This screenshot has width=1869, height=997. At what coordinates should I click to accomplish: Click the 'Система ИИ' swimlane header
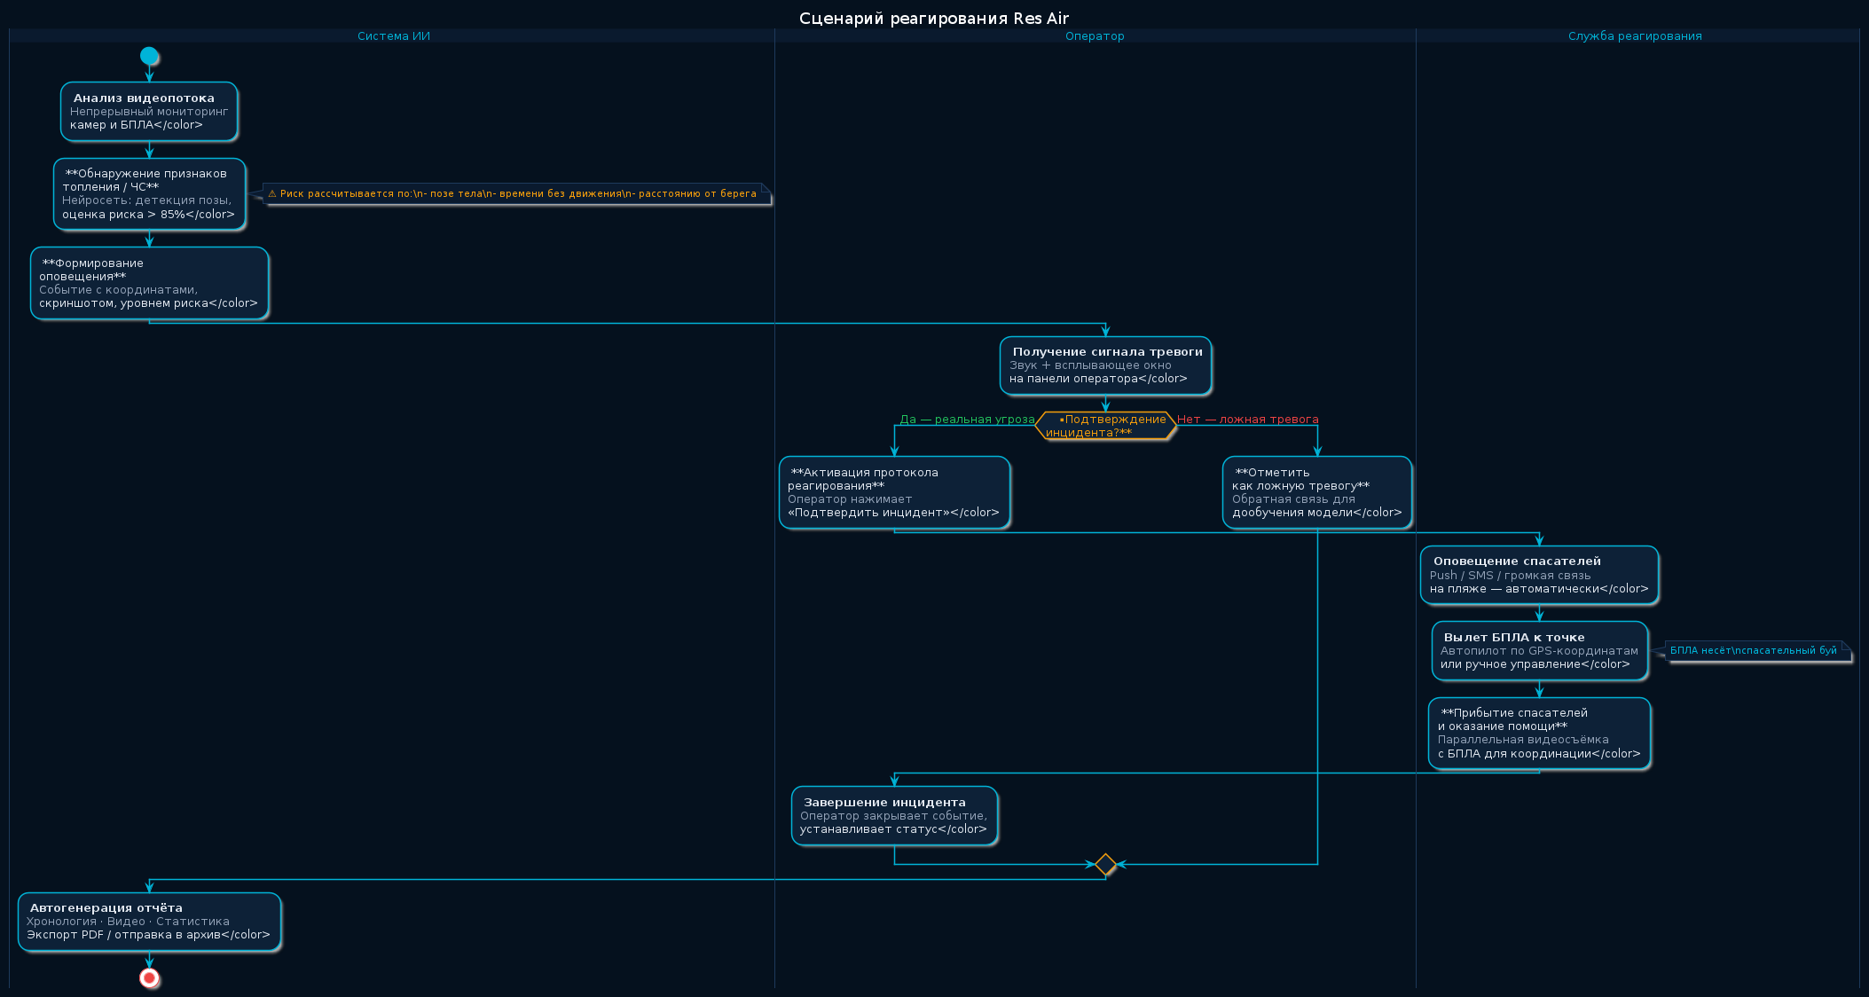393,36
